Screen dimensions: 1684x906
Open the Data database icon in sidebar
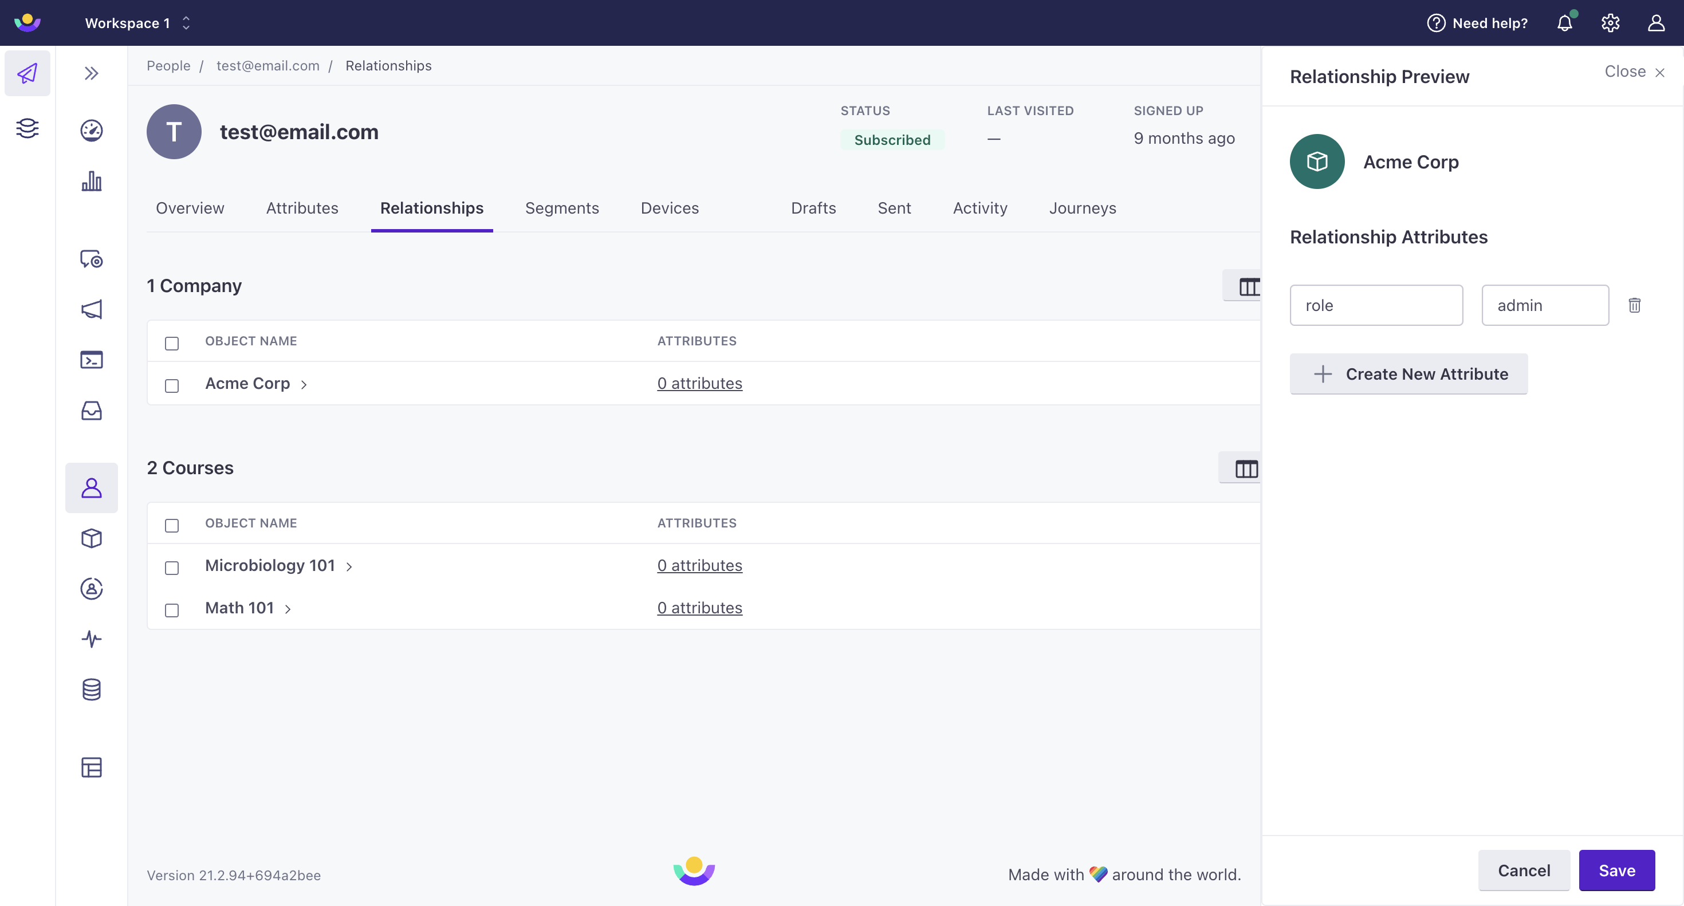tap(92, 689)
